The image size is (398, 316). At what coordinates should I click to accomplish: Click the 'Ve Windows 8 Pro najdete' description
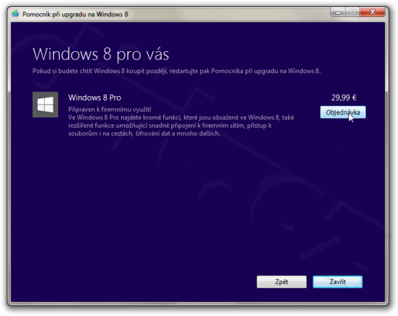181,125
